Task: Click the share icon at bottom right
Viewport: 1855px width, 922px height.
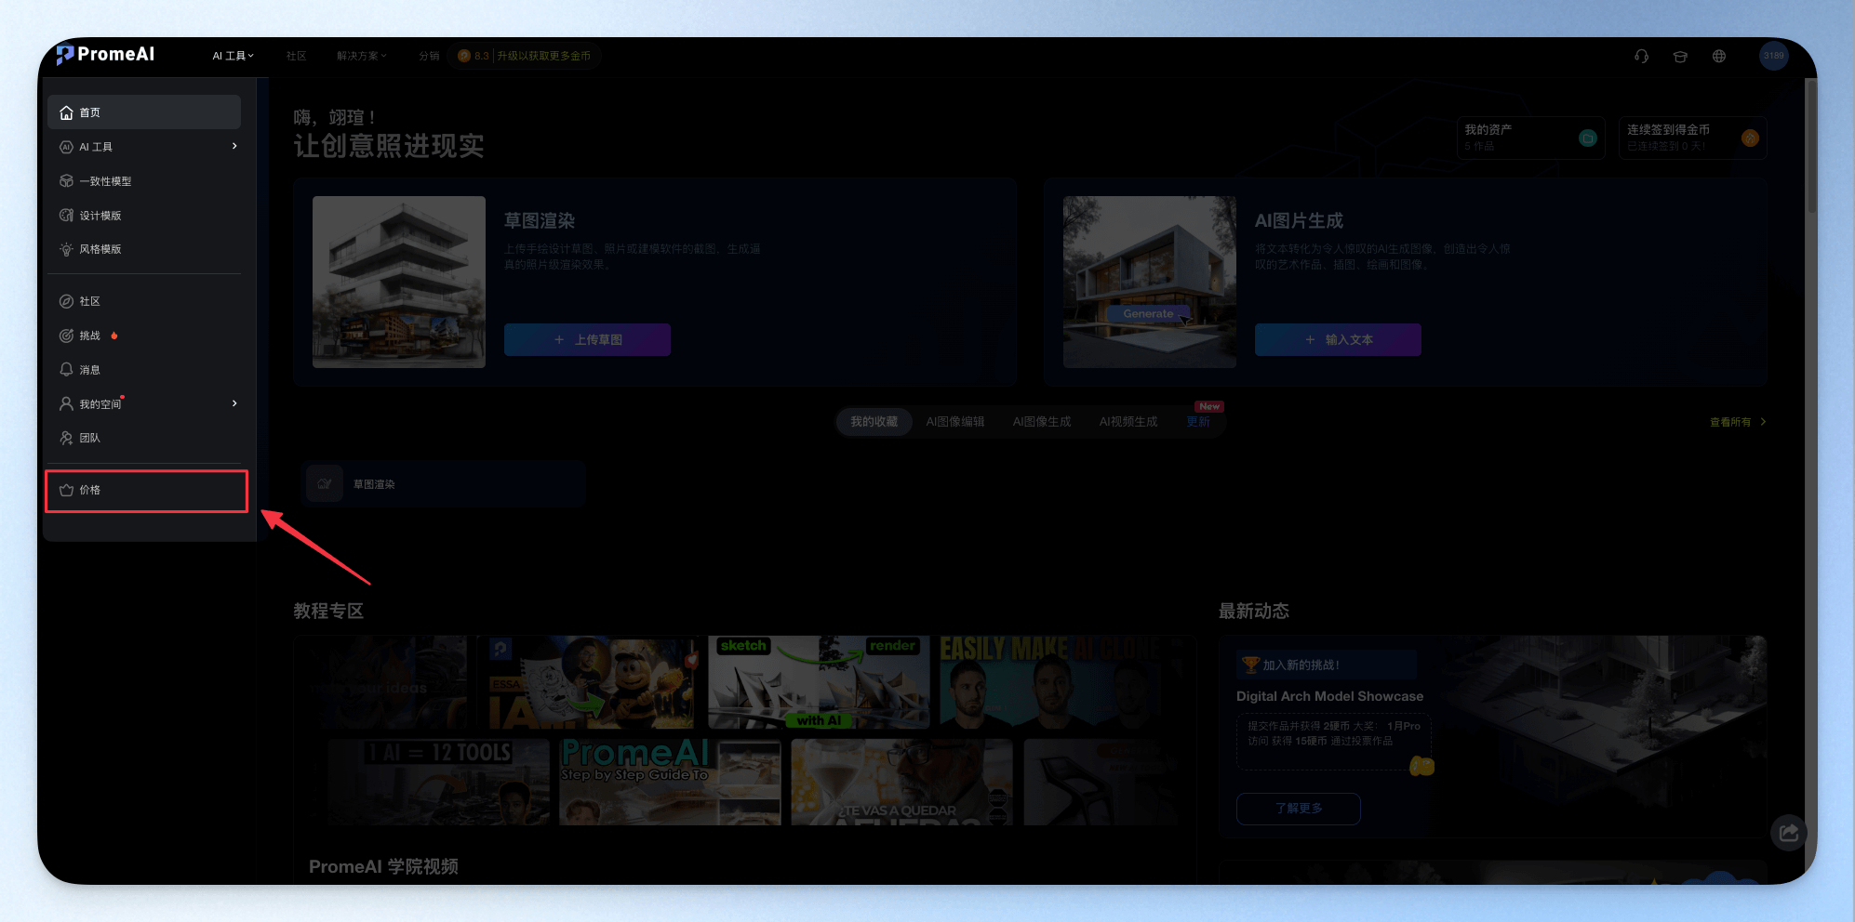Action: tap(1788, 832)
